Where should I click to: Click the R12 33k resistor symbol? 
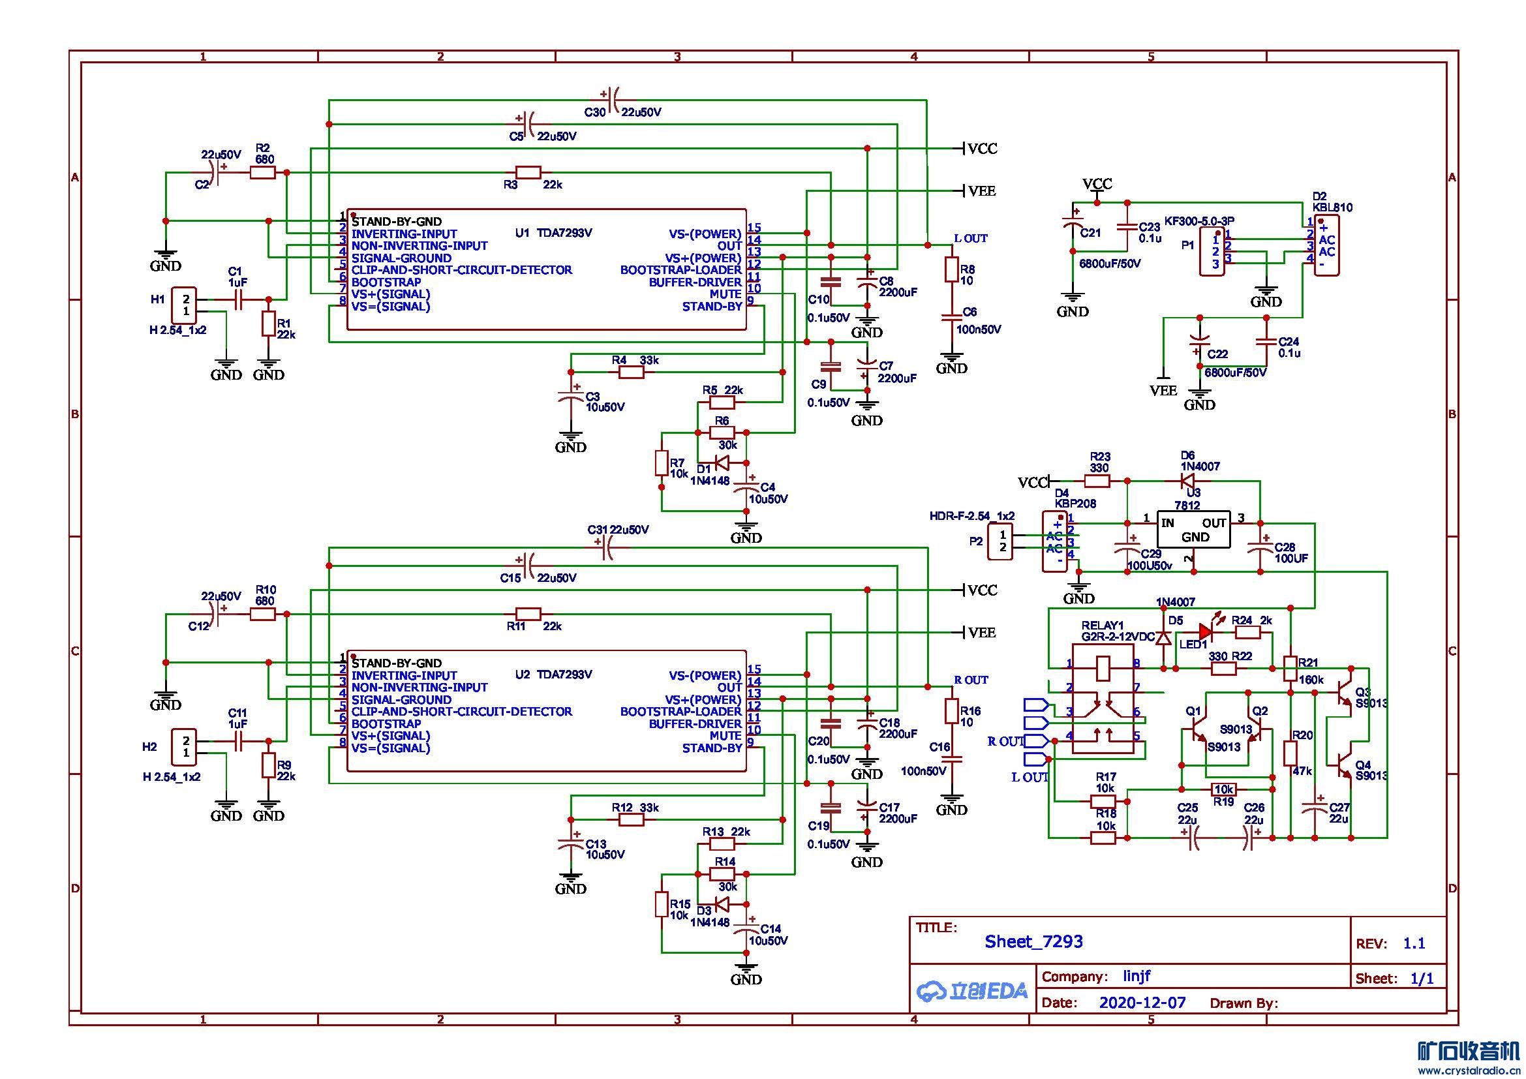[632, 820]
